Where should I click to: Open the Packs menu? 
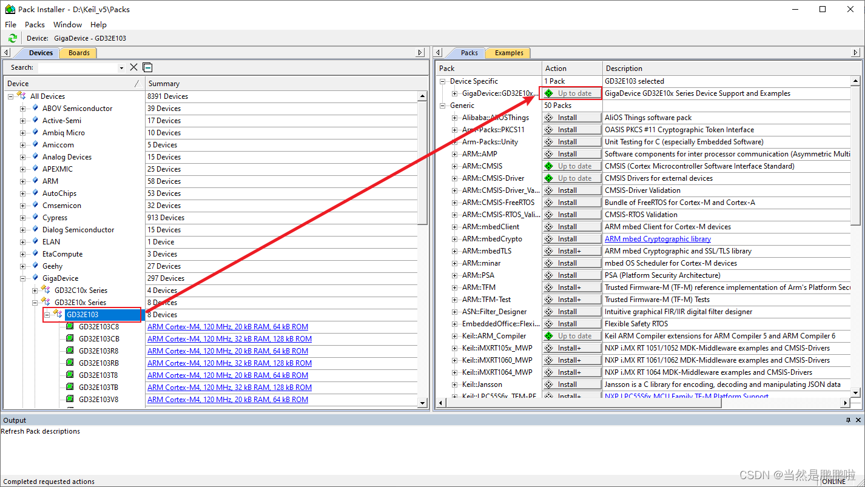[34, 24]
